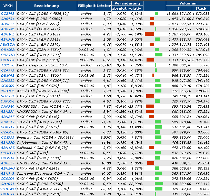
Task: Open the ABN24T WKN link
Action: (8, 117)
